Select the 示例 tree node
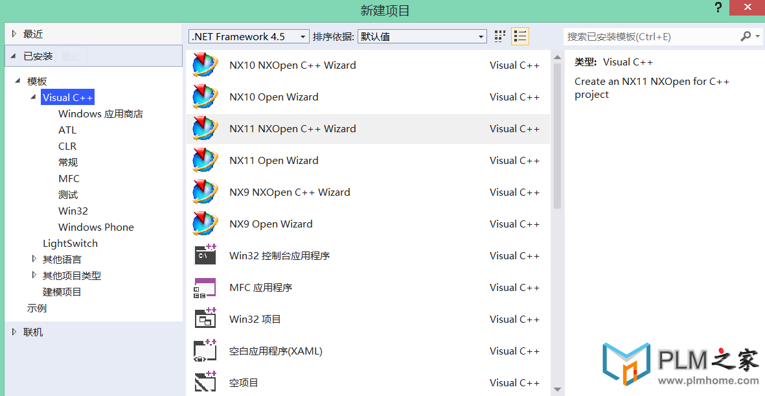Viewport: 765px width, 396px height. coord(36,308)
